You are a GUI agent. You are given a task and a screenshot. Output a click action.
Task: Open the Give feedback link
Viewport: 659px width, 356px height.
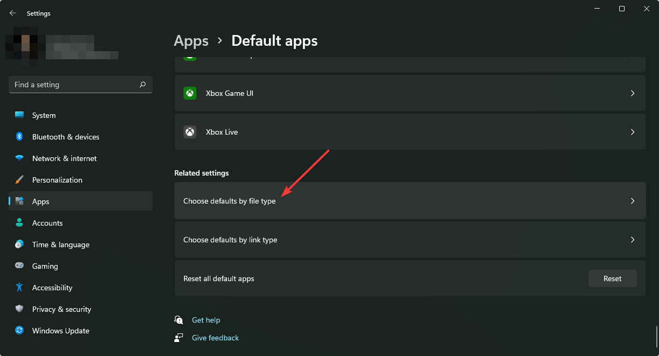tap(215, 338)
